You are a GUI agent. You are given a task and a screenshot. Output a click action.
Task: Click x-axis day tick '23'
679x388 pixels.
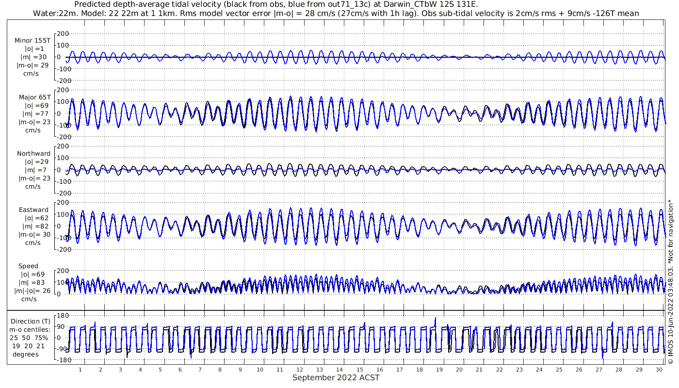[x=519, y=370]
